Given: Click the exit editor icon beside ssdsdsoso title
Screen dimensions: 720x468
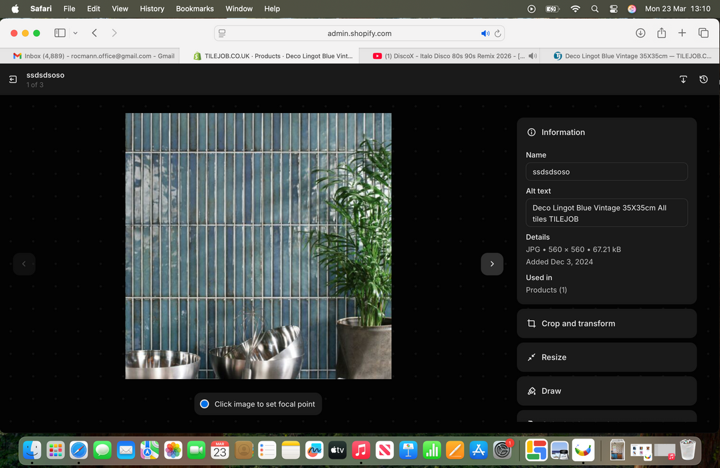Looking at the screenshot, I should 13,80.
